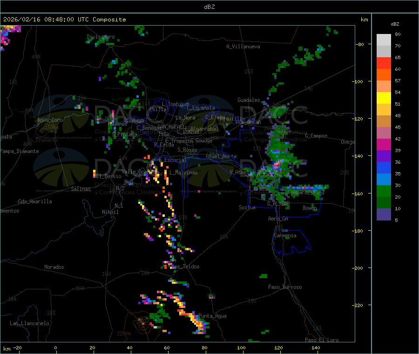Select the 'Punta_Agua' map label
The width and height of the screenshot is (419, 354).
pyautogui.click(x=212, y=316)
